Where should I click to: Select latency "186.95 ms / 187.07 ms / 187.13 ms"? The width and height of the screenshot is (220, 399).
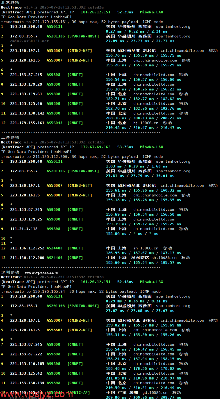144,253
